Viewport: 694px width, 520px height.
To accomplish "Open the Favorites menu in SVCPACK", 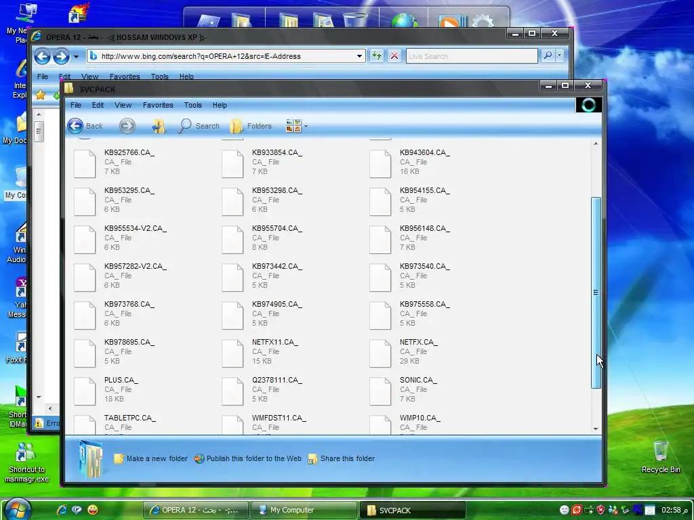I will click(158, 105).
